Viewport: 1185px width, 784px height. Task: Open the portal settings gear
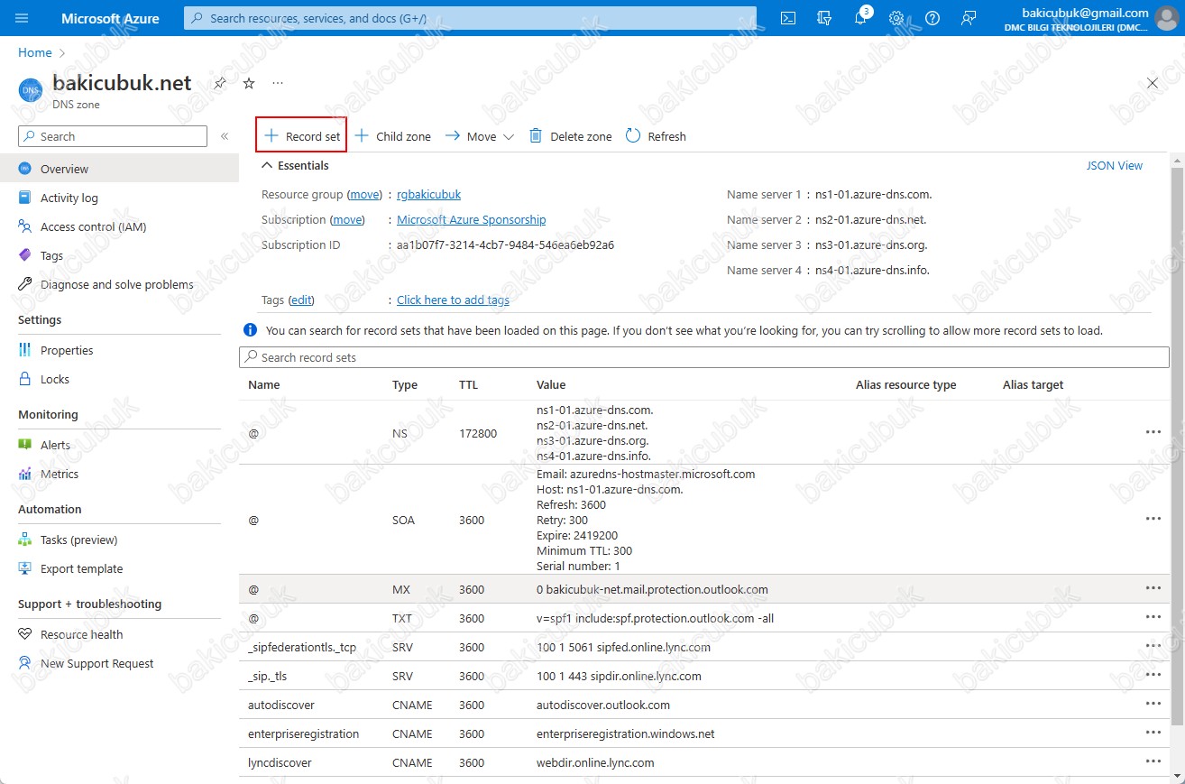click(x=896, y=18)
